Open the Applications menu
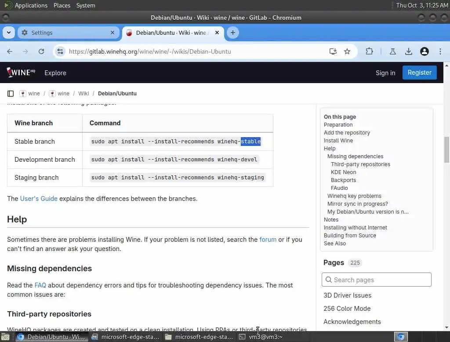450x342 pixels. 26,5
